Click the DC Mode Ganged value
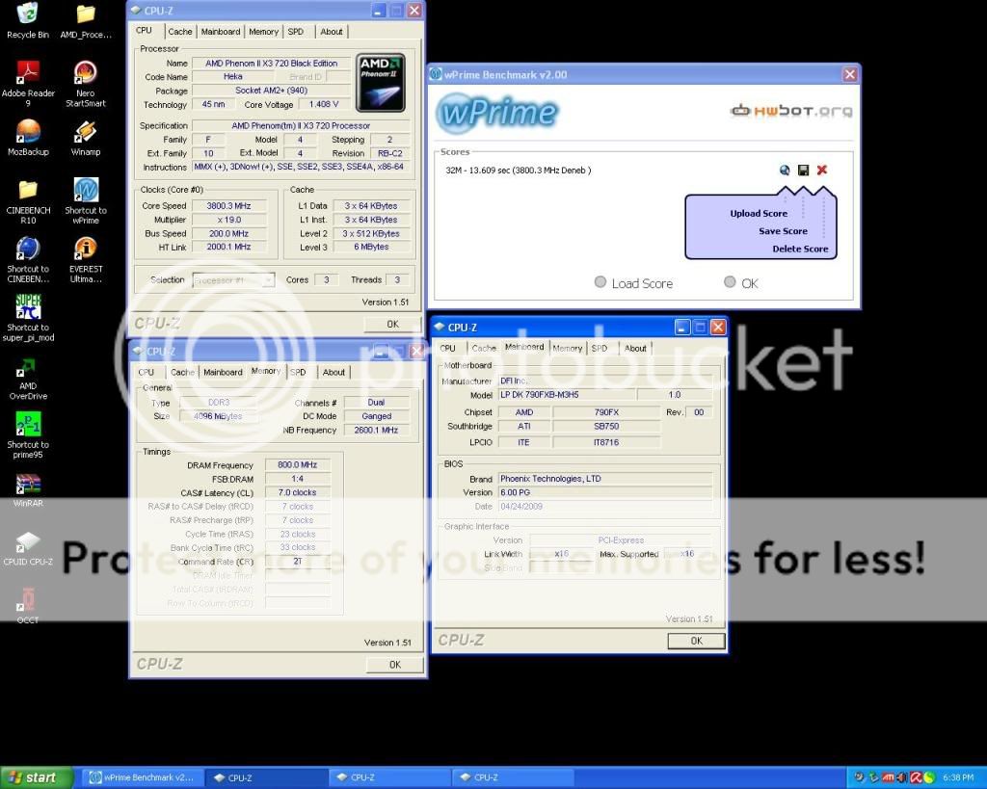The image size is (987, 789). (376, 416)
